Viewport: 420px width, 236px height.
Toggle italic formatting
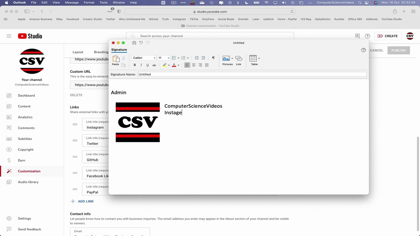point(141,65)
